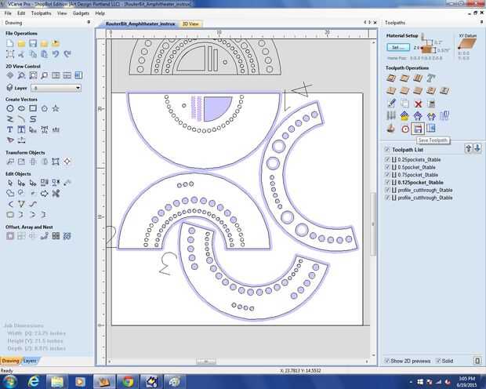
Task: Open the Edit menu
Action: (21, 13)
